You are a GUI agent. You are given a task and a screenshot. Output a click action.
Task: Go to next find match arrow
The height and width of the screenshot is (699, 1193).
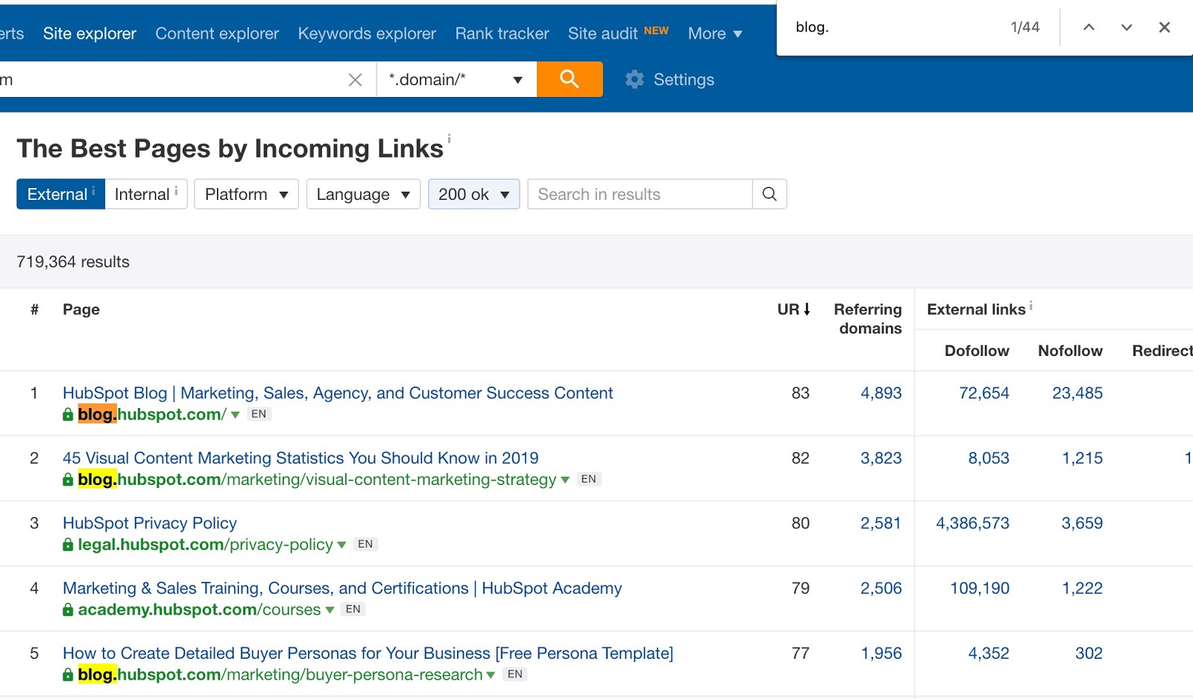pyautogui.click(x=1127, y=28)
